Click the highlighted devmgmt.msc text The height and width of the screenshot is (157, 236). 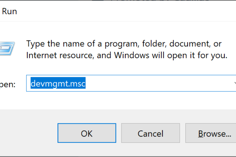pos(58,83)
